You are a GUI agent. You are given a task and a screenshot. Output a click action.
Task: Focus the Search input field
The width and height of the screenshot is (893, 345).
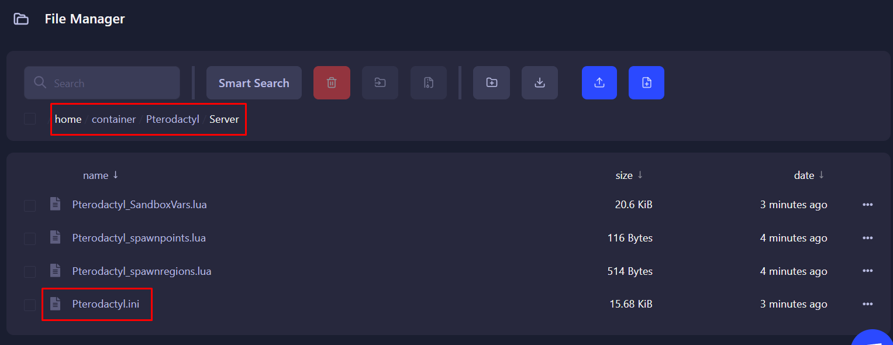111,83
